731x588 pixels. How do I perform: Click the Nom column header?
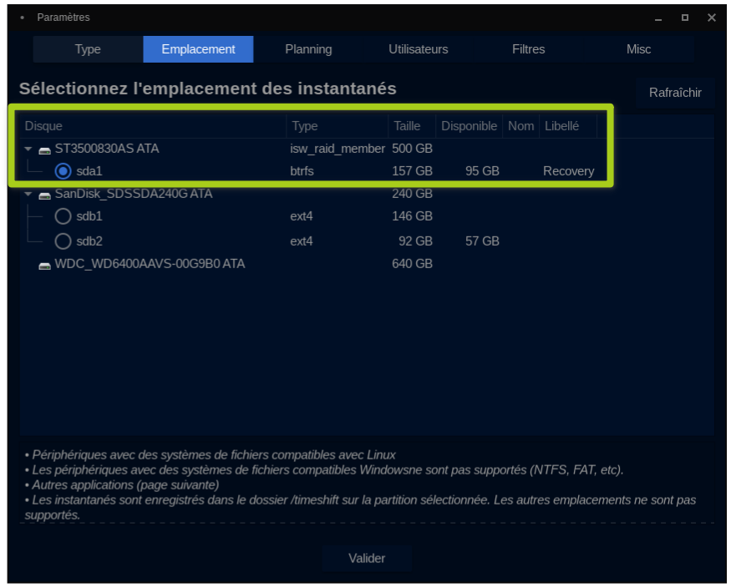(520, 126)
